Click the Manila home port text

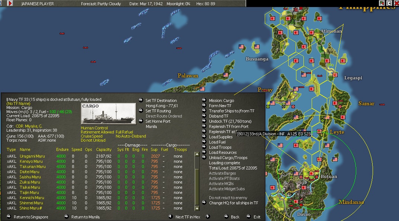(151, 126)
